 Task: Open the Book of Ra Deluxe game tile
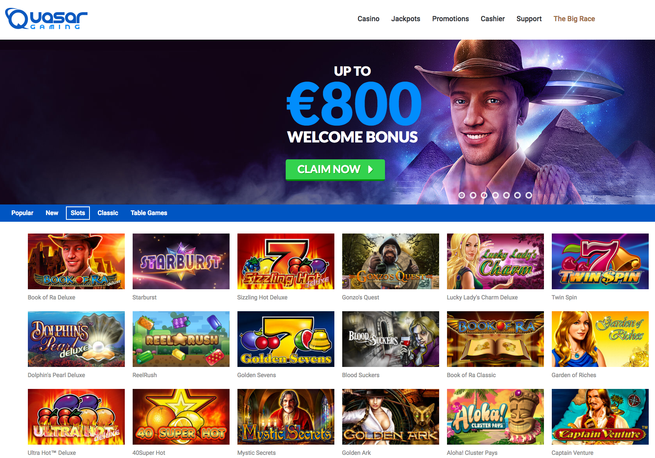[76, 261]
